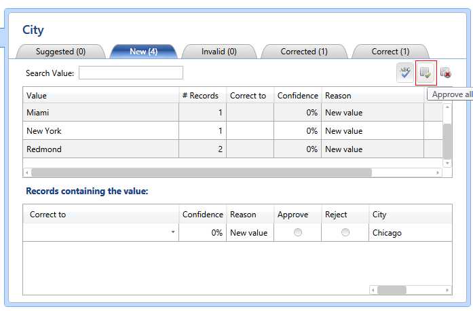Click the Search Value input field
Image resolution: width=473 pixels, height=311 pixels.
pos(131,73)
